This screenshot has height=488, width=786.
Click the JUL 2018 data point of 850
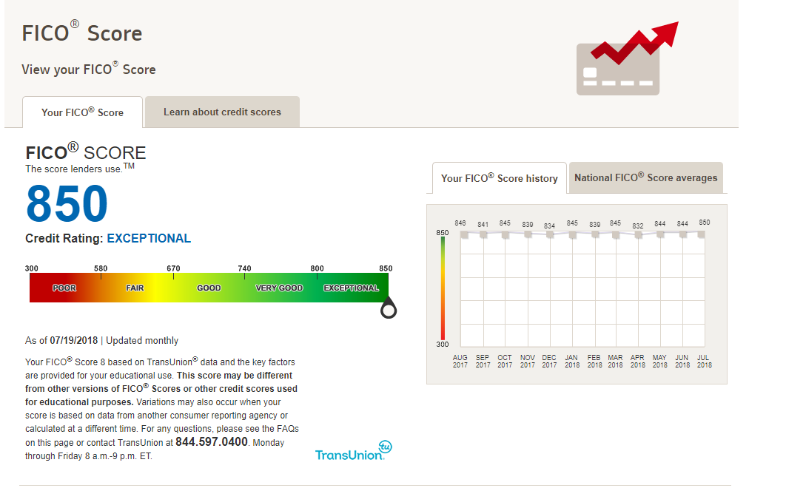point(701,234)
